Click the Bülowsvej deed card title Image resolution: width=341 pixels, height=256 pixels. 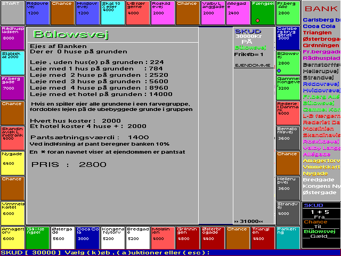pos(71,34)
